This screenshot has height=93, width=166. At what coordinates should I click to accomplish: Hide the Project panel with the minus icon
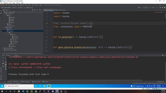click(42, 10)
